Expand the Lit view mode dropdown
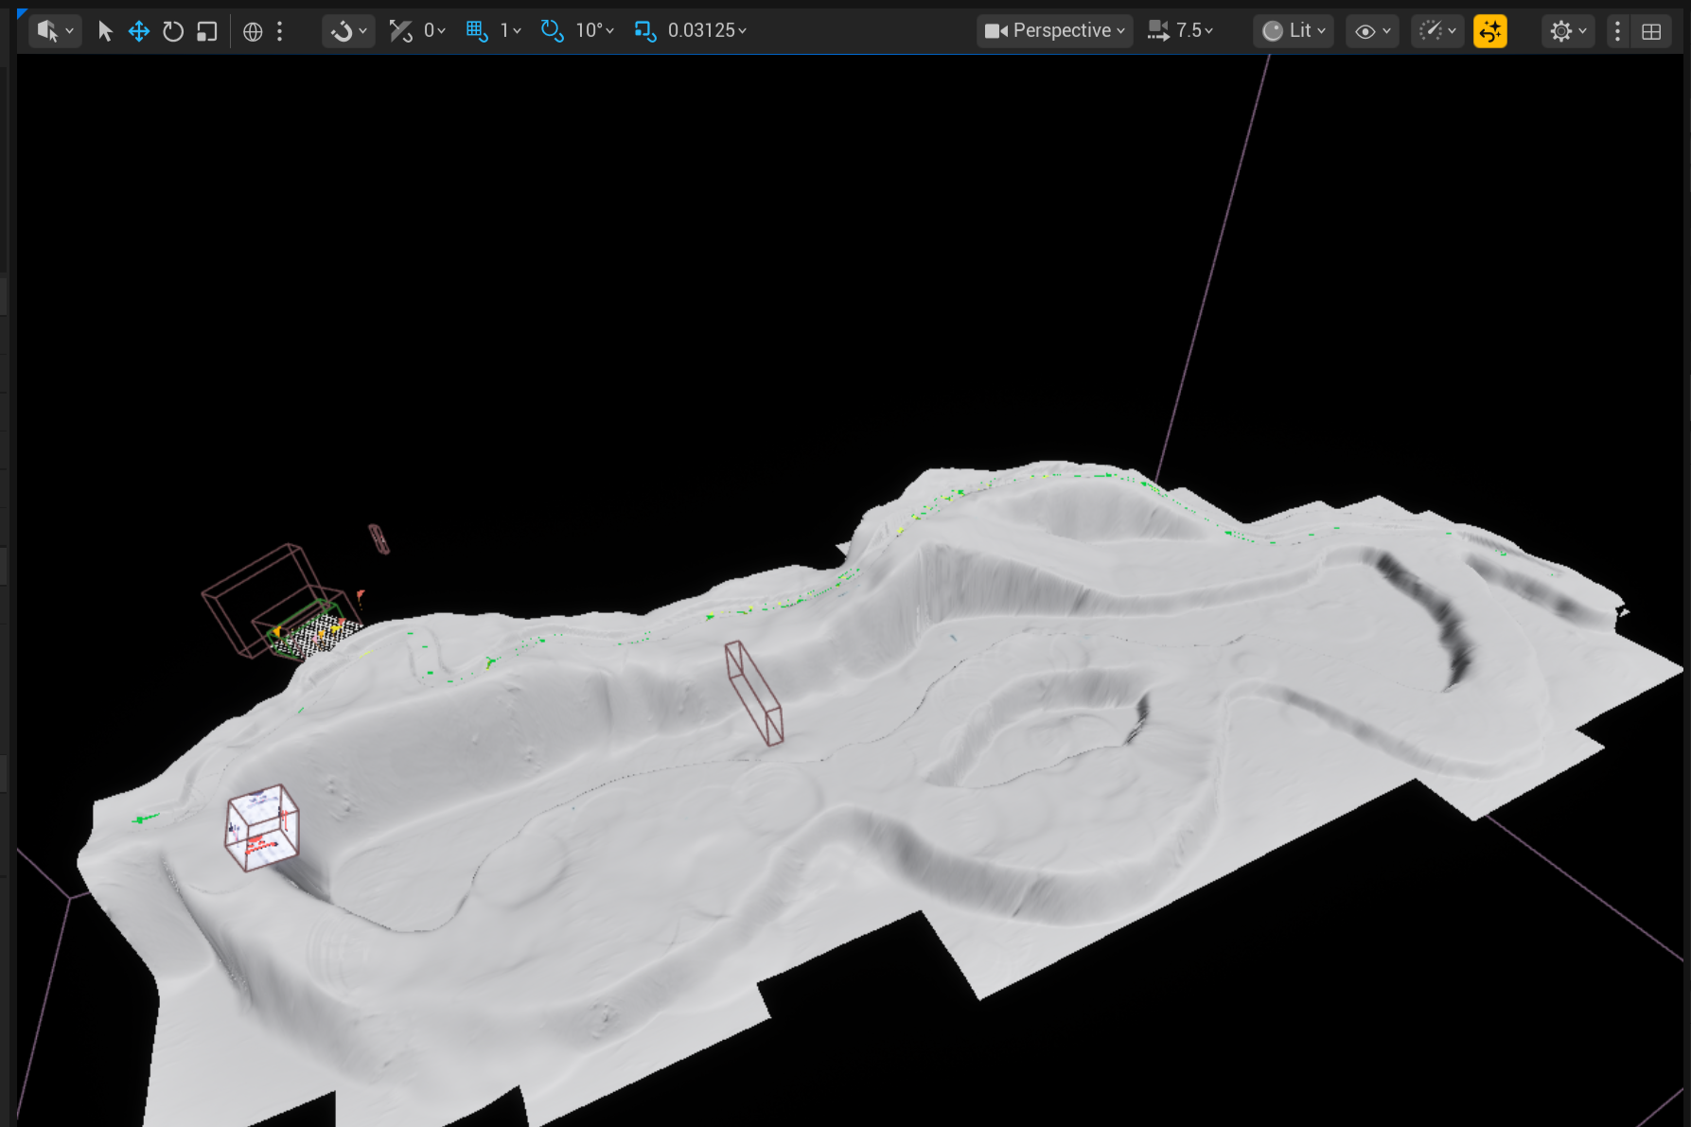1691x1127 pixels. coord(1293,30)
